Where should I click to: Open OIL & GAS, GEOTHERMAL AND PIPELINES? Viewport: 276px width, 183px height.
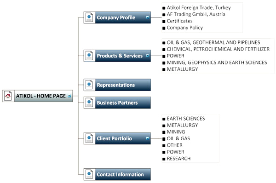coord(213,42)
